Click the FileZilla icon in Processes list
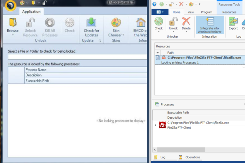Image resolution: width=245 pixels, height=163 pixels. (162, 125)
